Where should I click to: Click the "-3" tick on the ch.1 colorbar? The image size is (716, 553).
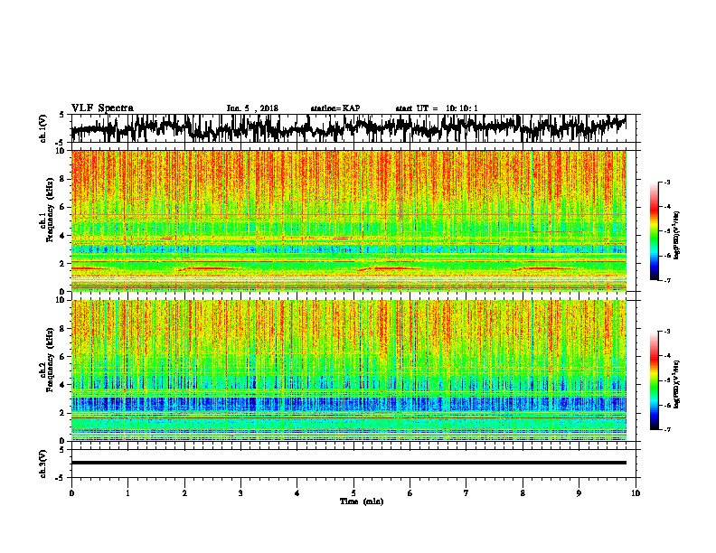coord(666,182)
